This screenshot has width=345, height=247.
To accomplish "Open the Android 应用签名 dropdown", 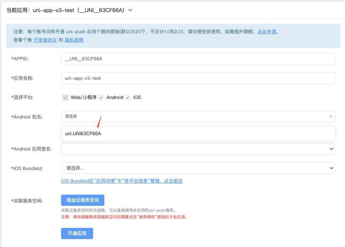I will (x=198, y=149).
